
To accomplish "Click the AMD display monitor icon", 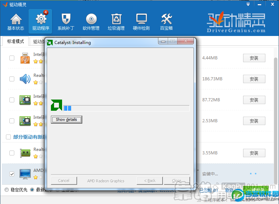I will point(25,174).
